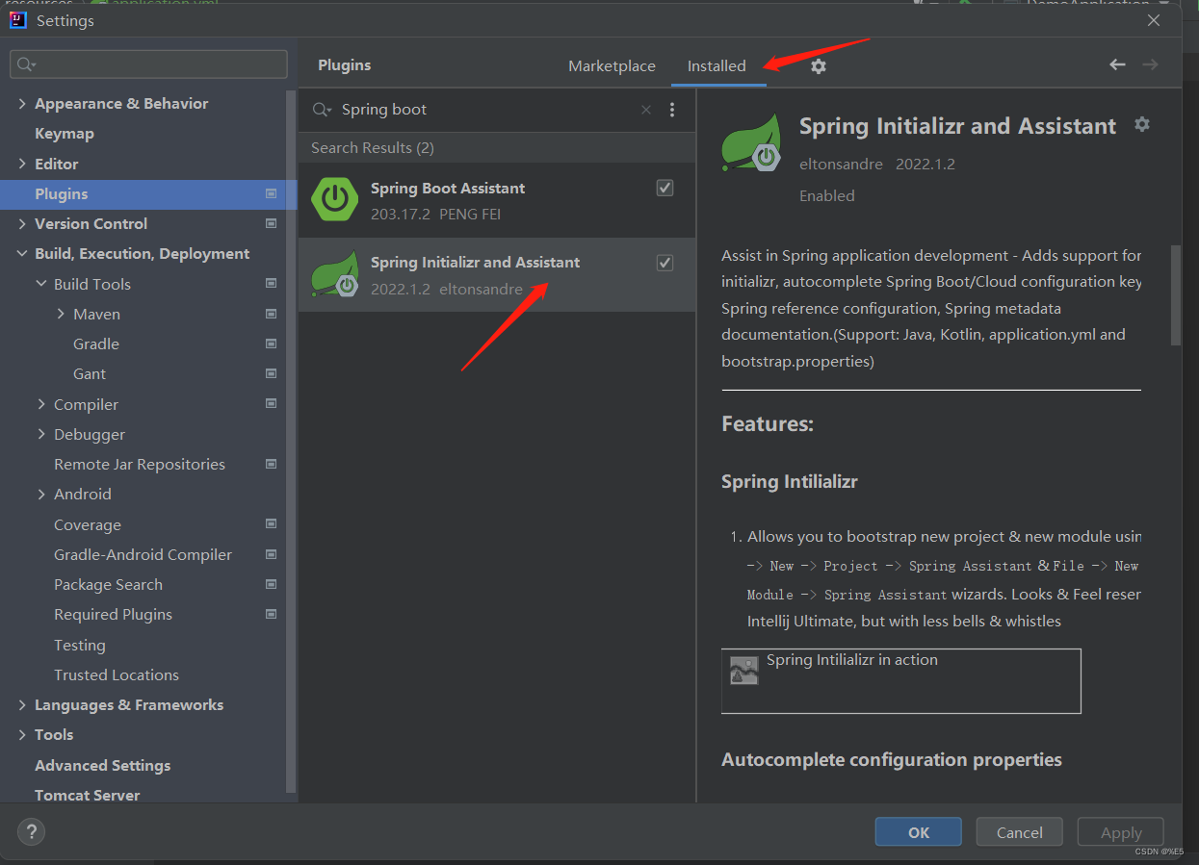Expand the Compiler settings node
Screen dimensions: 1199x865
click(x=41, y=404)
